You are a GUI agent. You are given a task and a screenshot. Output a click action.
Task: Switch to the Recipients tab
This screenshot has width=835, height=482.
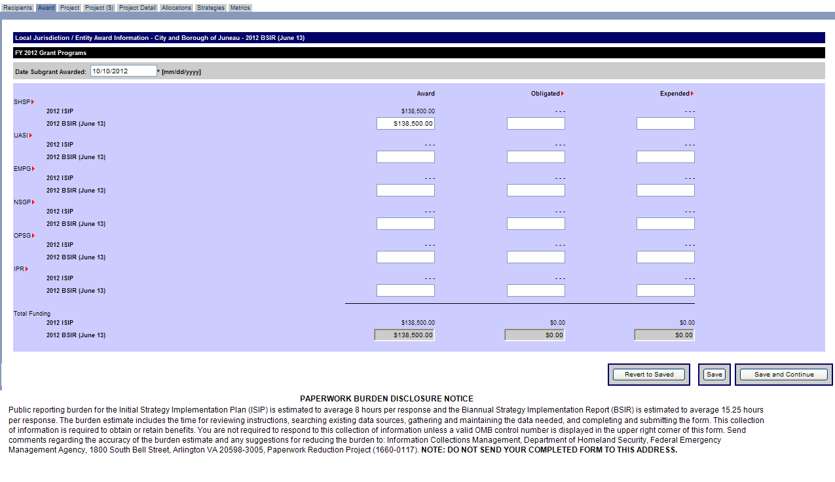point(18,8)
